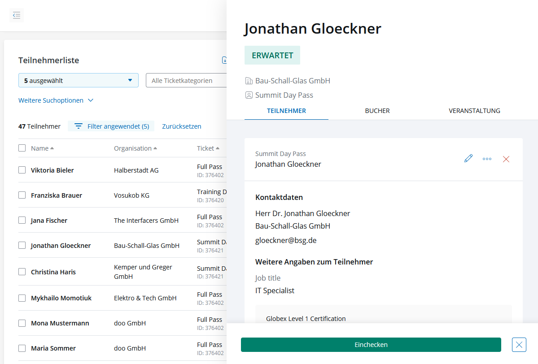Click Halberstadt AG organisation cell
Viewport: 538px width, 364px height.
pos(136,170)
